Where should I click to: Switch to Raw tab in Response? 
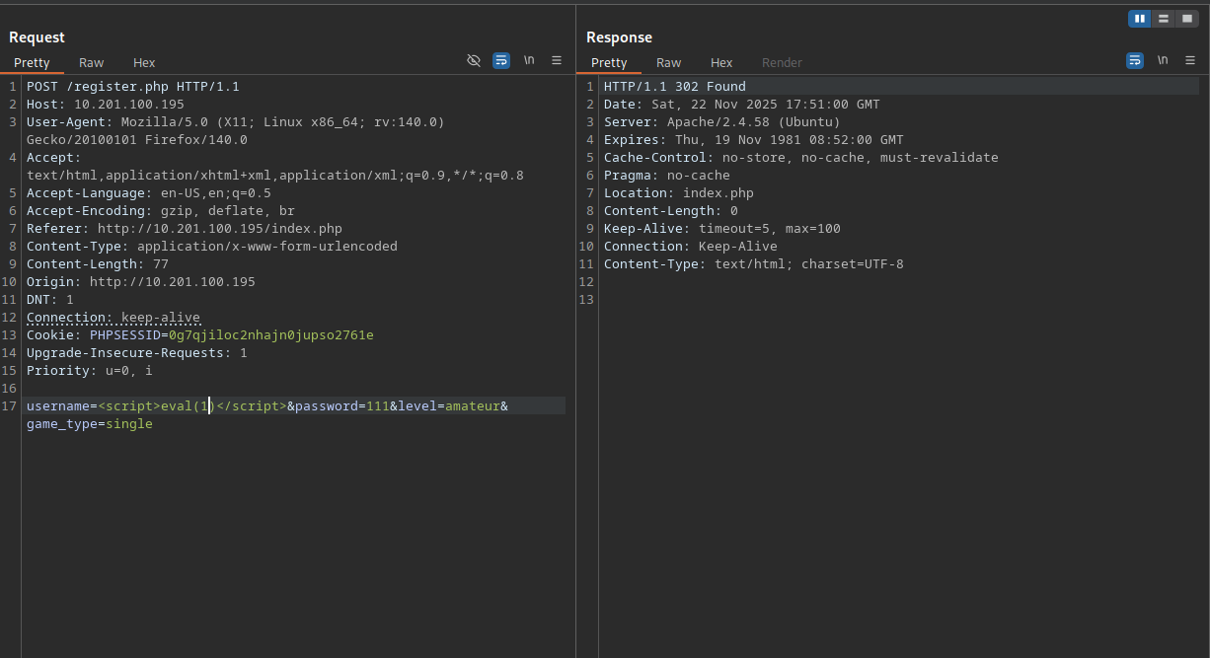(669, 62)
